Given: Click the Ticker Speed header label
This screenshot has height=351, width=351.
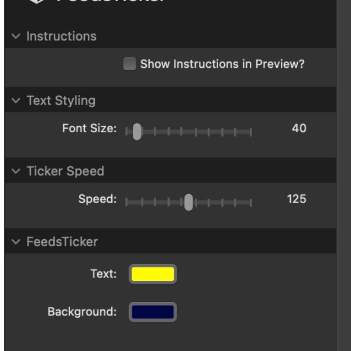Looking at the screenshot, I should pos(66,171).
